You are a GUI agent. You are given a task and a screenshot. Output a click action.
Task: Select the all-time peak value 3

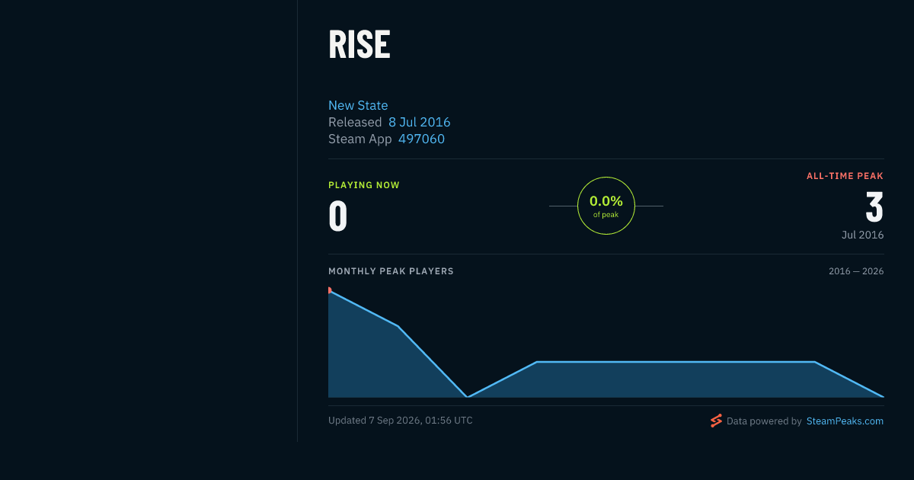tap(874, 208)
